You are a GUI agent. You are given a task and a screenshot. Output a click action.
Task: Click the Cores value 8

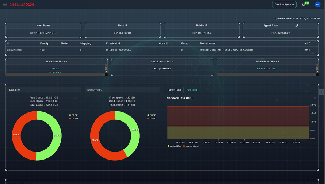(182, 50)
